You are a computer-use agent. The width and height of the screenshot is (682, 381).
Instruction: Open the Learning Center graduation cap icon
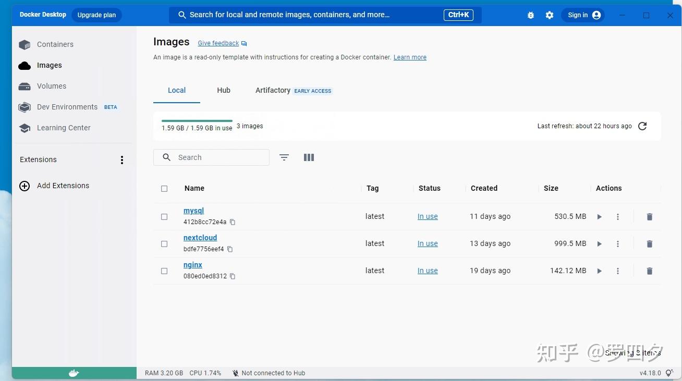tap(25, 128)
